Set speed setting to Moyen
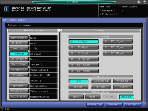The width and height of the screenshot is (148, 111). point(93,97)
